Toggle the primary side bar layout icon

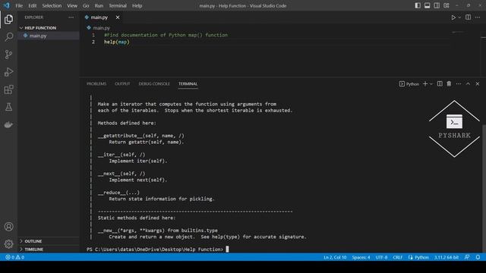[x=418, y=5]
